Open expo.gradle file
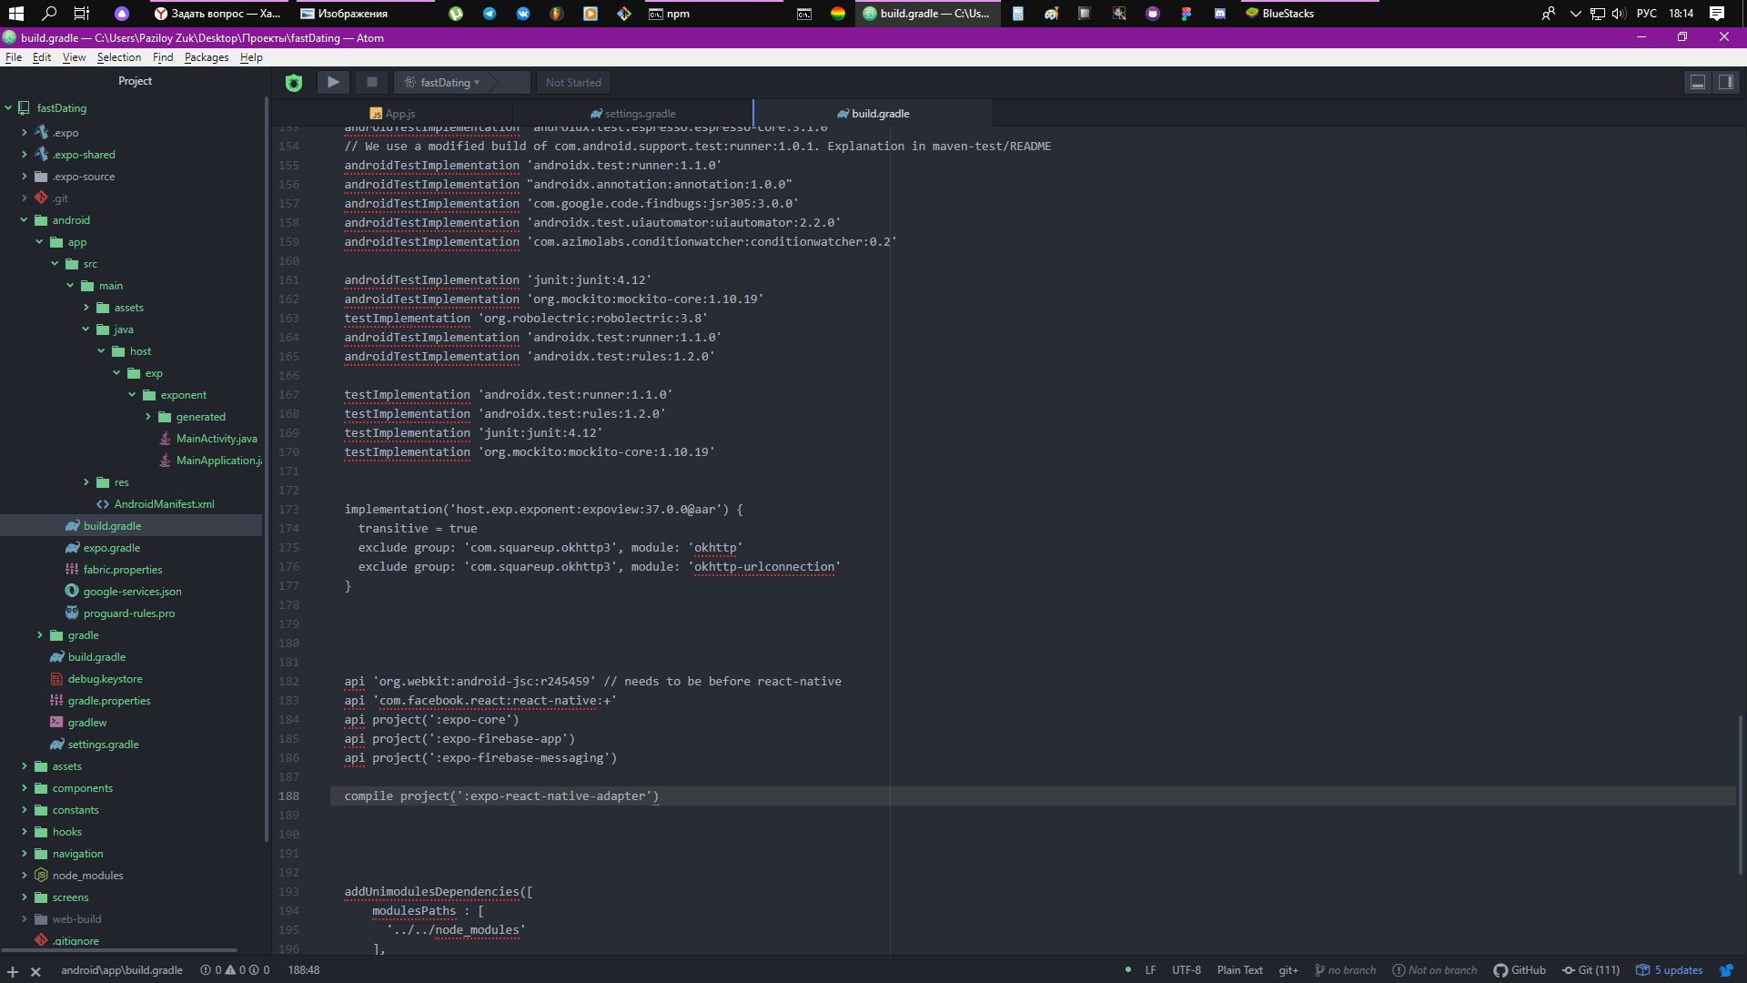 click(103, 548)
